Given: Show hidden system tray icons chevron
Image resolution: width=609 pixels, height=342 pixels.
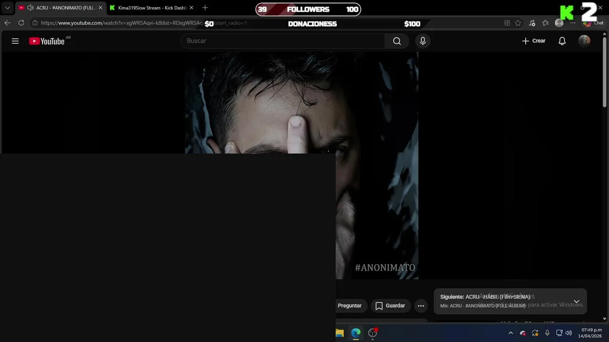Looking at the screenshot, I should point(511,333).
